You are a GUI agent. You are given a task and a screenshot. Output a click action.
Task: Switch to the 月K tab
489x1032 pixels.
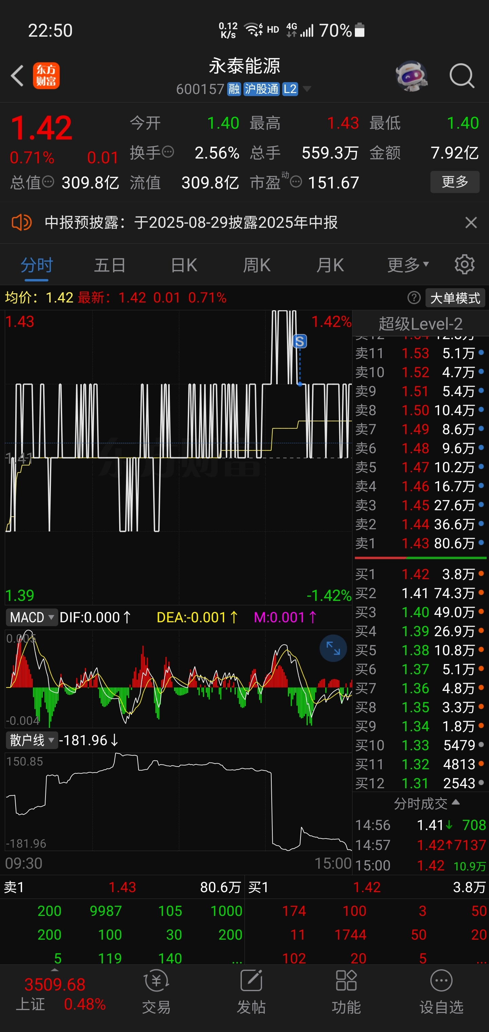[x=330, y=265]
